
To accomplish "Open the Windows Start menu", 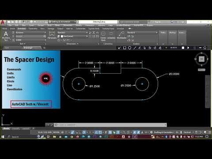I will click(3, 137).
